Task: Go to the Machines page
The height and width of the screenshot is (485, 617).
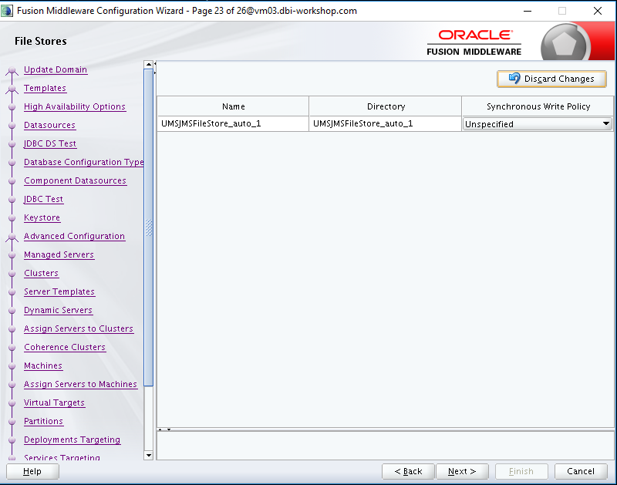Action: point(43,365)
